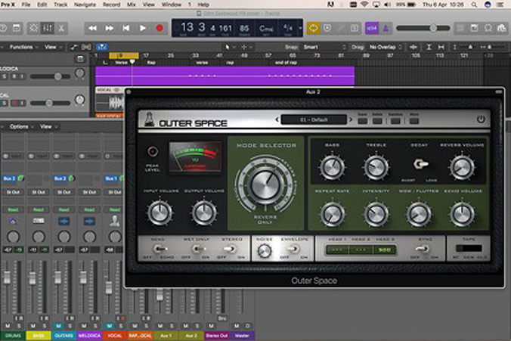Toggle the Replace mode shield icon

pos(327,29)
